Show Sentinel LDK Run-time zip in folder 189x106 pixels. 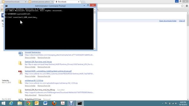[30, 67]
